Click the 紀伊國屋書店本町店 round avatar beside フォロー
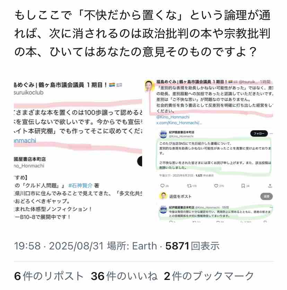Image resolution: width=287 pixels, height=290 pixels. [163, 134]
